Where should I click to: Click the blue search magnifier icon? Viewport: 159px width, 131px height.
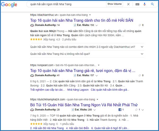click(x=152, y=4)
